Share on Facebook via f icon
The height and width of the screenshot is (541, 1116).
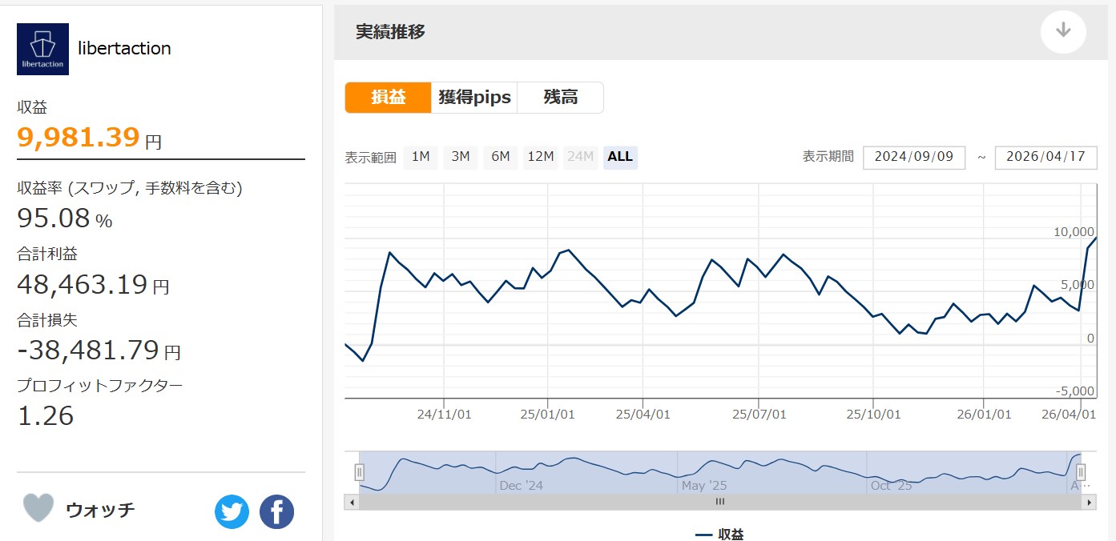(x=276, y=512)
